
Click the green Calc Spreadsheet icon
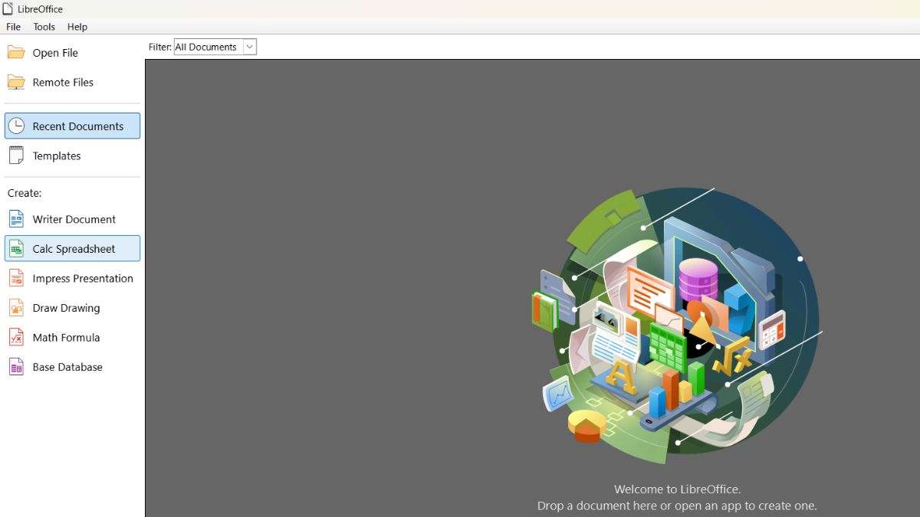pos(16,249)
